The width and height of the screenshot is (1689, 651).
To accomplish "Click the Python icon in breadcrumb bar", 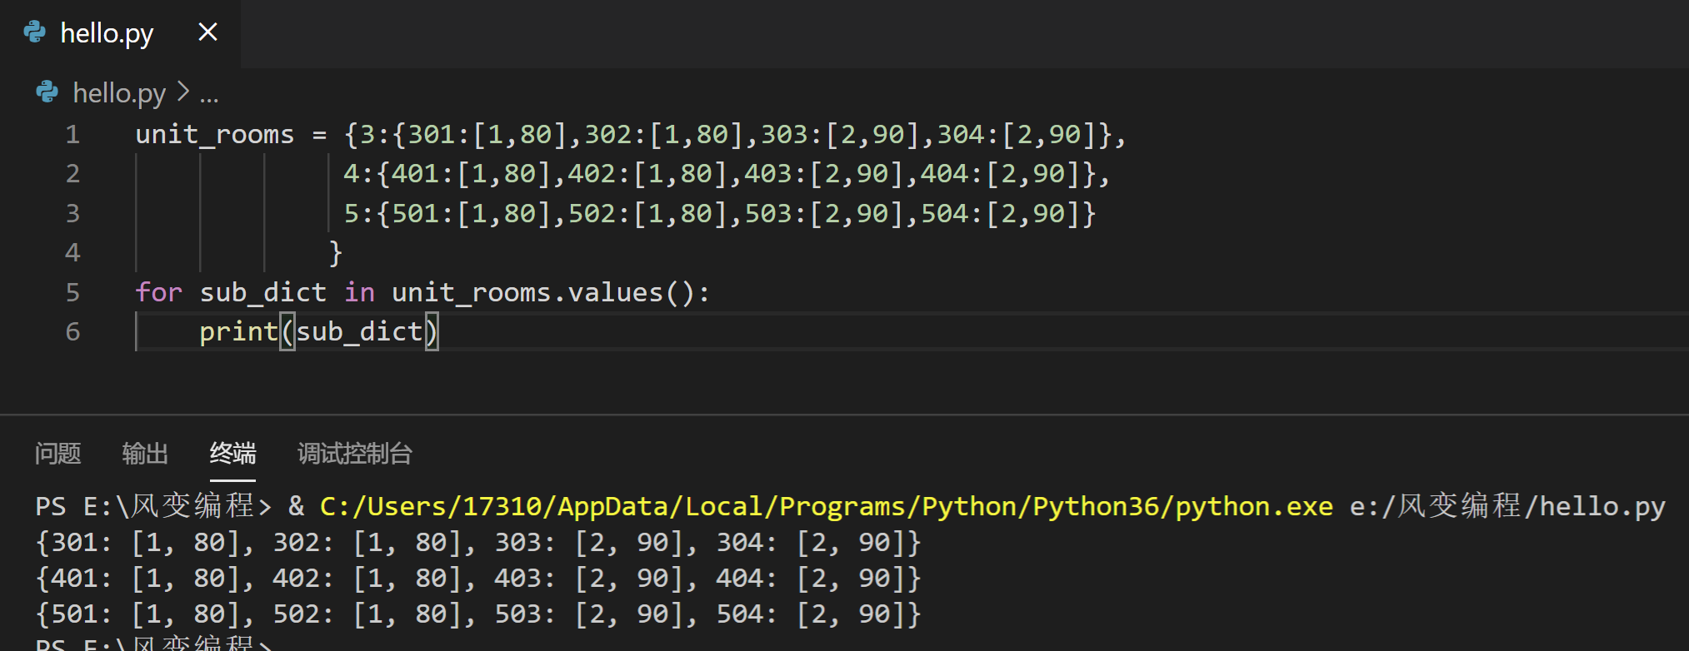I will click(47, 92).
